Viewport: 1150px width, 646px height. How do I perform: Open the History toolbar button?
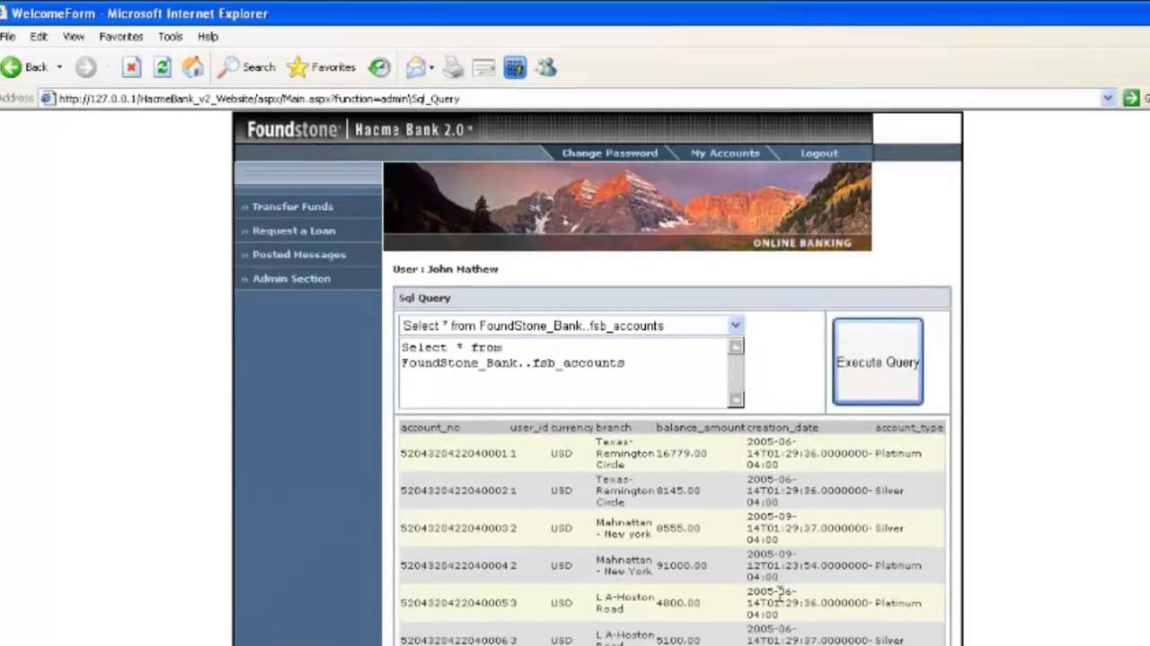tap(380, 67)
